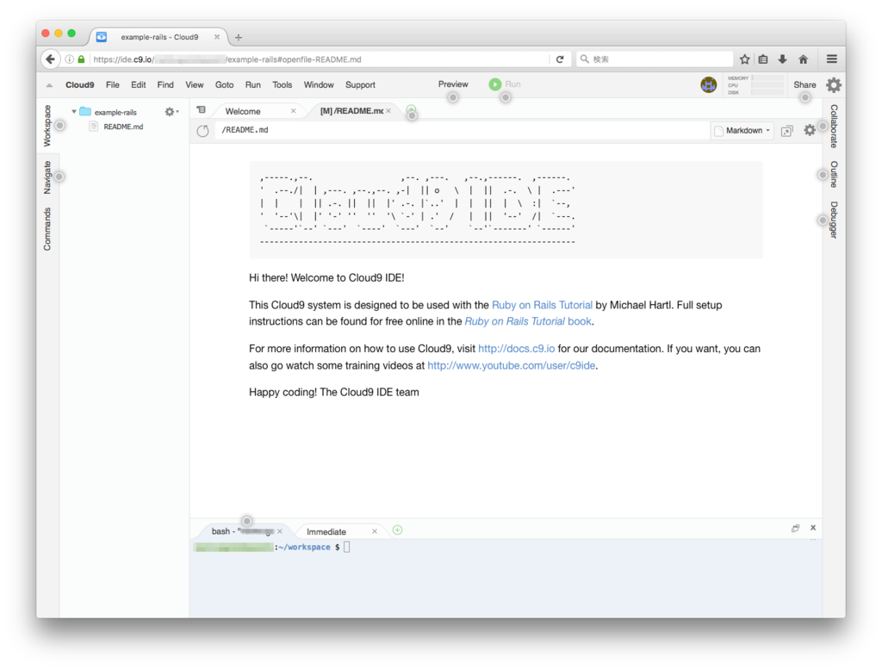Maximize the console panel icon

coord(795,528)
